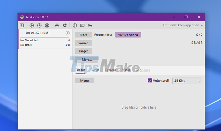Maximize the TeraCopy window
The image size is (221, 131).
[186, 17]
